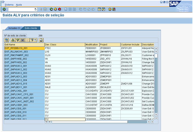
Task: Open the Sistema menu
Action: point(9,5)
